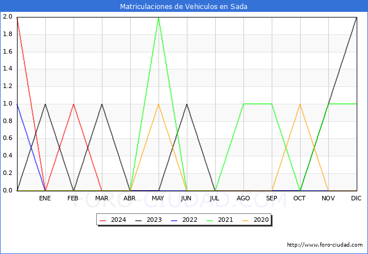Image resolution: width=368 pixels, height=254 pixels.
Task: Open the foro-ciudad.com URL link
Action: (325, 245)
